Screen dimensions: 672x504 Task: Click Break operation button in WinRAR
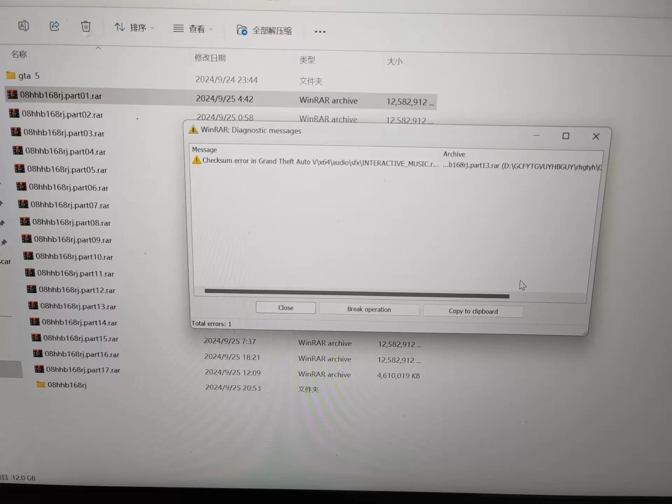369,309
